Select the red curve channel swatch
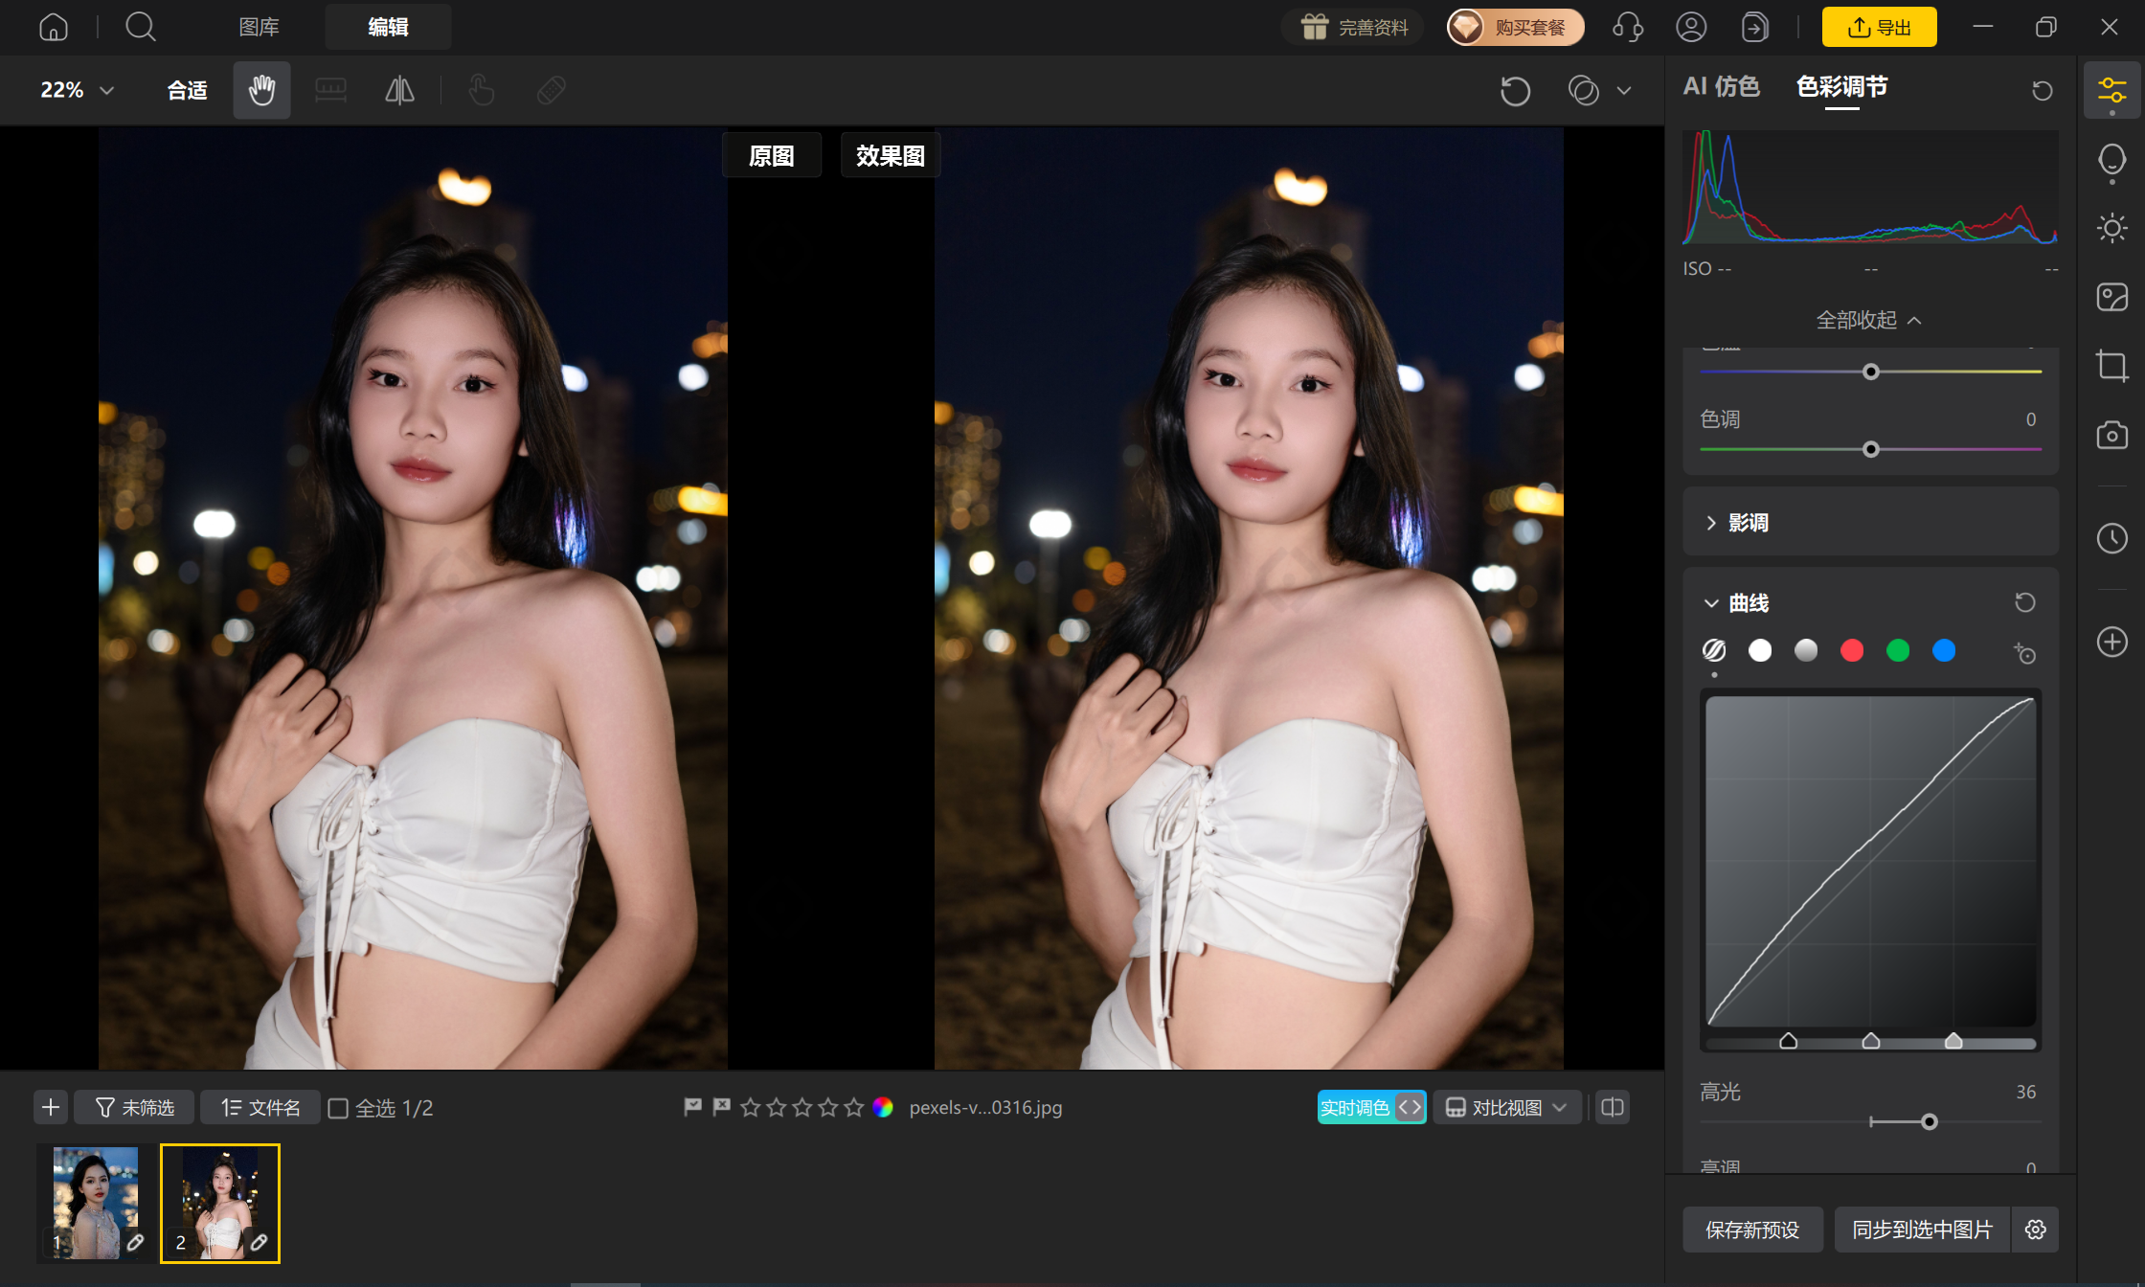Screen dimensions: 2145x1287 (x=1852, y=651)
